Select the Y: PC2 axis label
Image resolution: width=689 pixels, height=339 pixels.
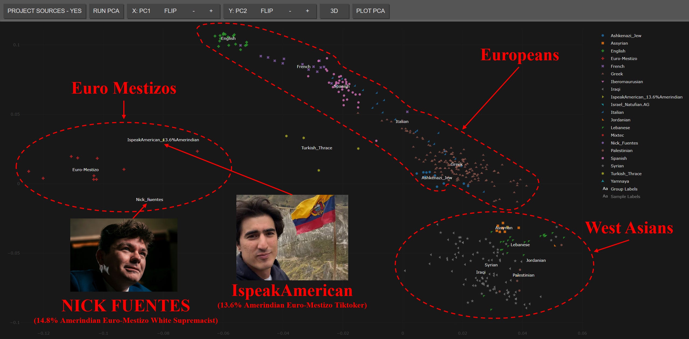click(238, 11)
